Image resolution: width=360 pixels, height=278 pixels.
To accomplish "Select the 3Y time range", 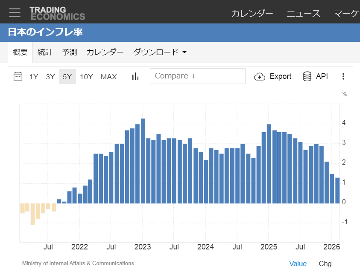I will (x=50, y=77).
